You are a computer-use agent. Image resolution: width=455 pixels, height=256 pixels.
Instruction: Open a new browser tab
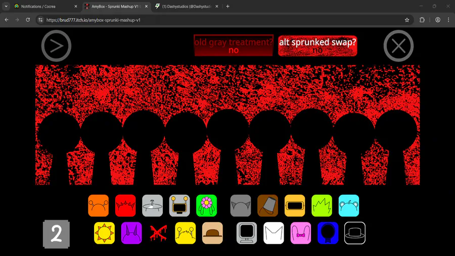(228, 7)
